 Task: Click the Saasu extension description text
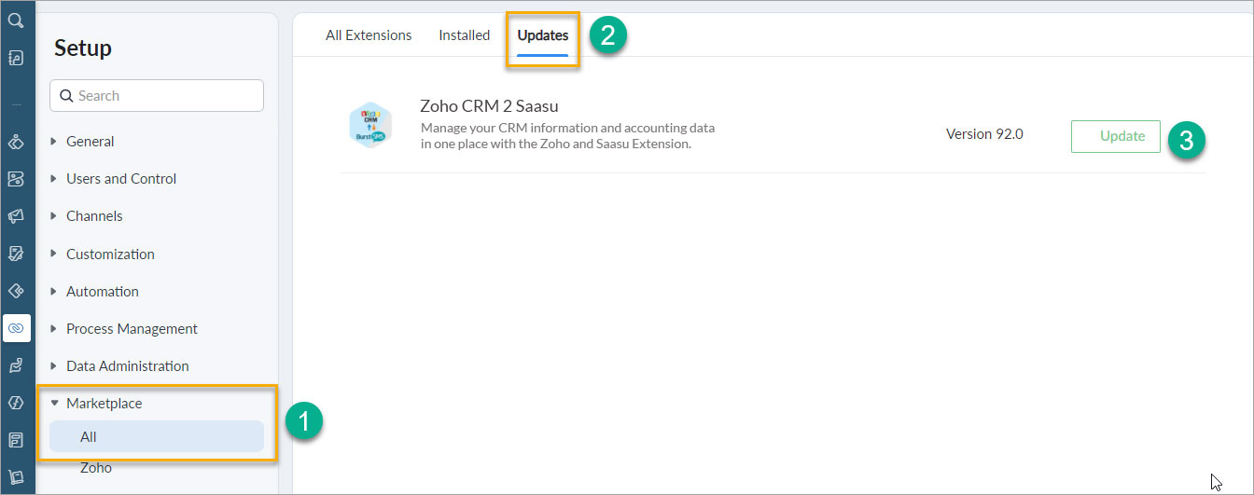(567, 136)
